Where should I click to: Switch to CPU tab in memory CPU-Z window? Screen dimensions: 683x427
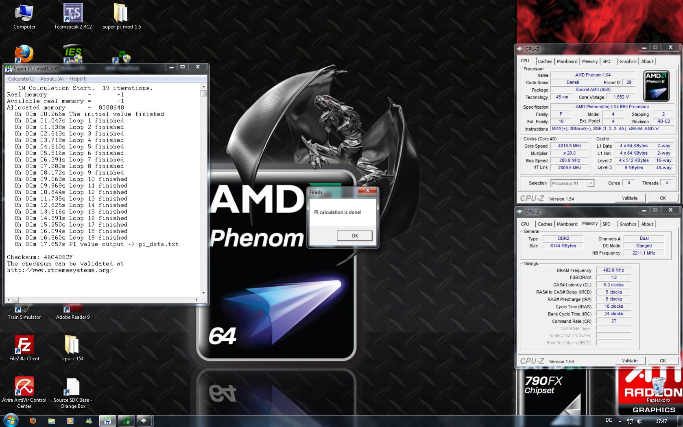(x=525, y=224)
